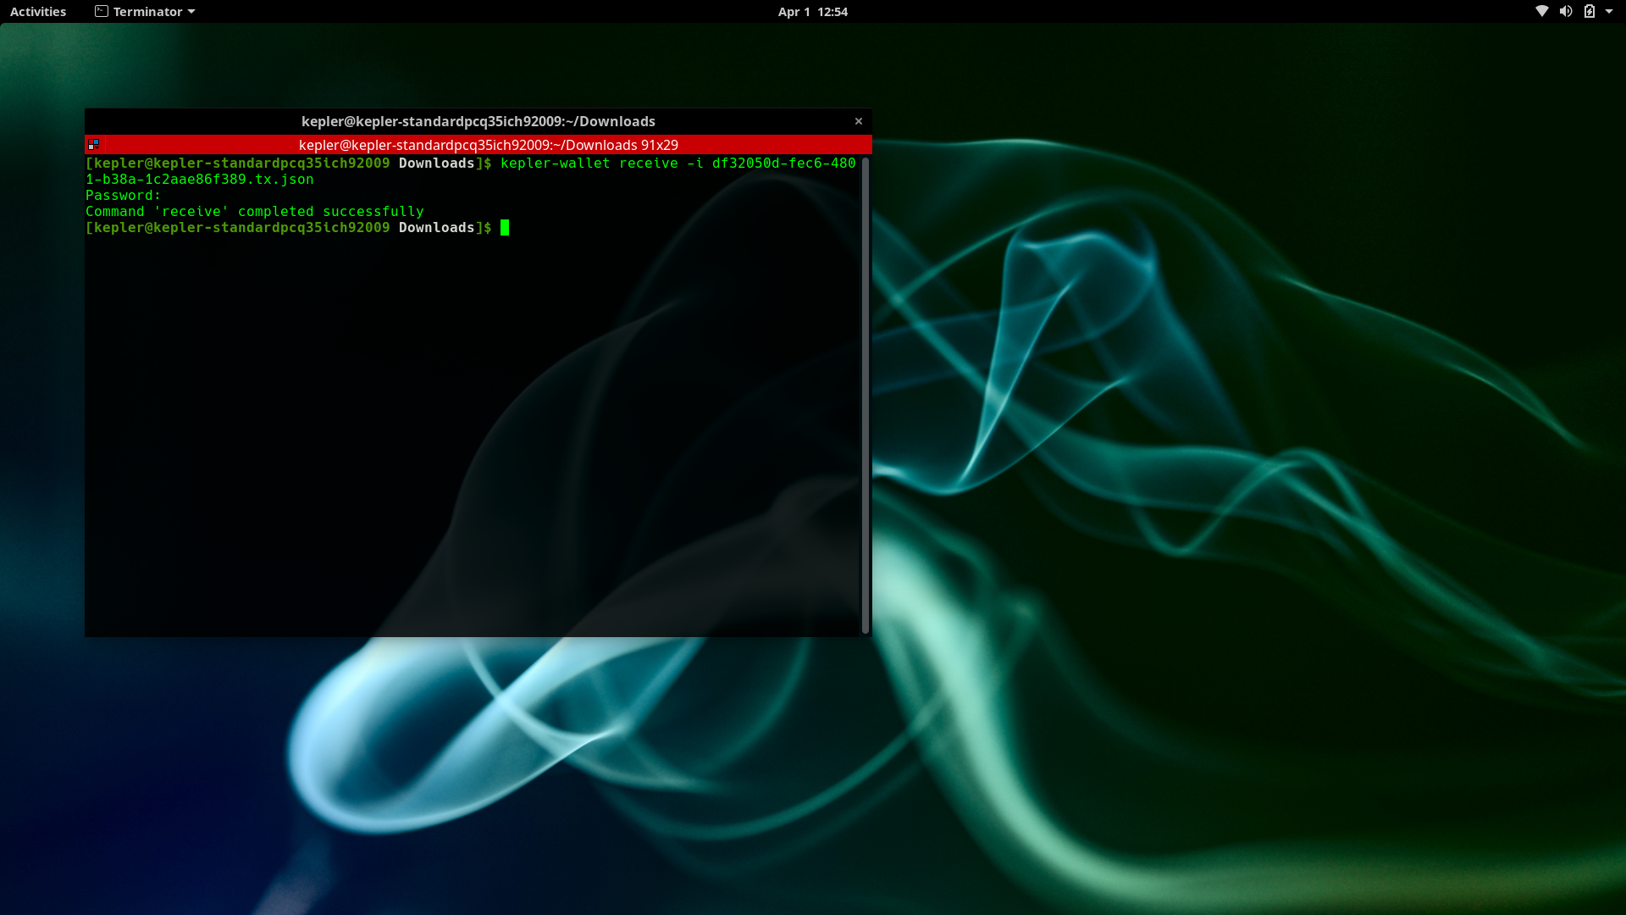Click the green cursor at the last prompt
This screenshot has width=1626, height=915.
[x=505, y=228]
